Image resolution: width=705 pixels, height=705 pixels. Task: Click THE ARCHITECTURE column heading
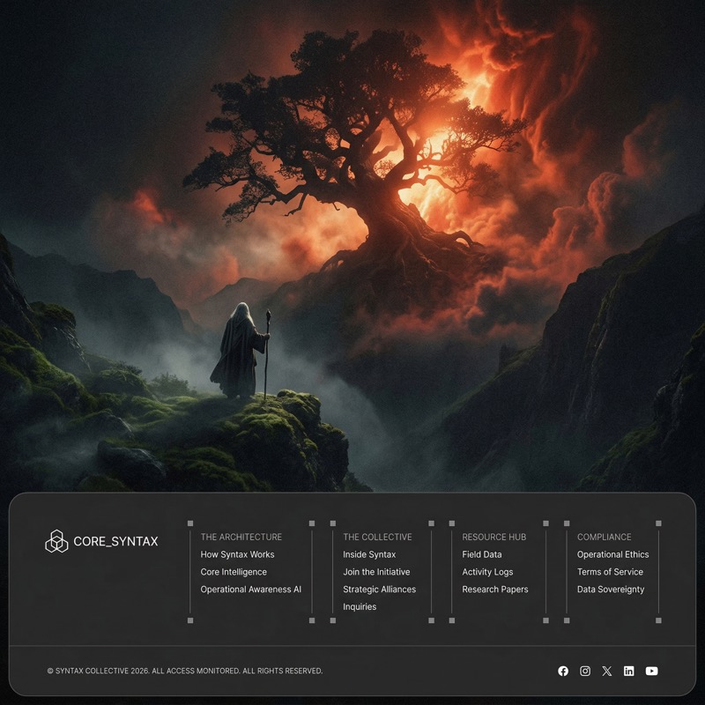[241, 537]
